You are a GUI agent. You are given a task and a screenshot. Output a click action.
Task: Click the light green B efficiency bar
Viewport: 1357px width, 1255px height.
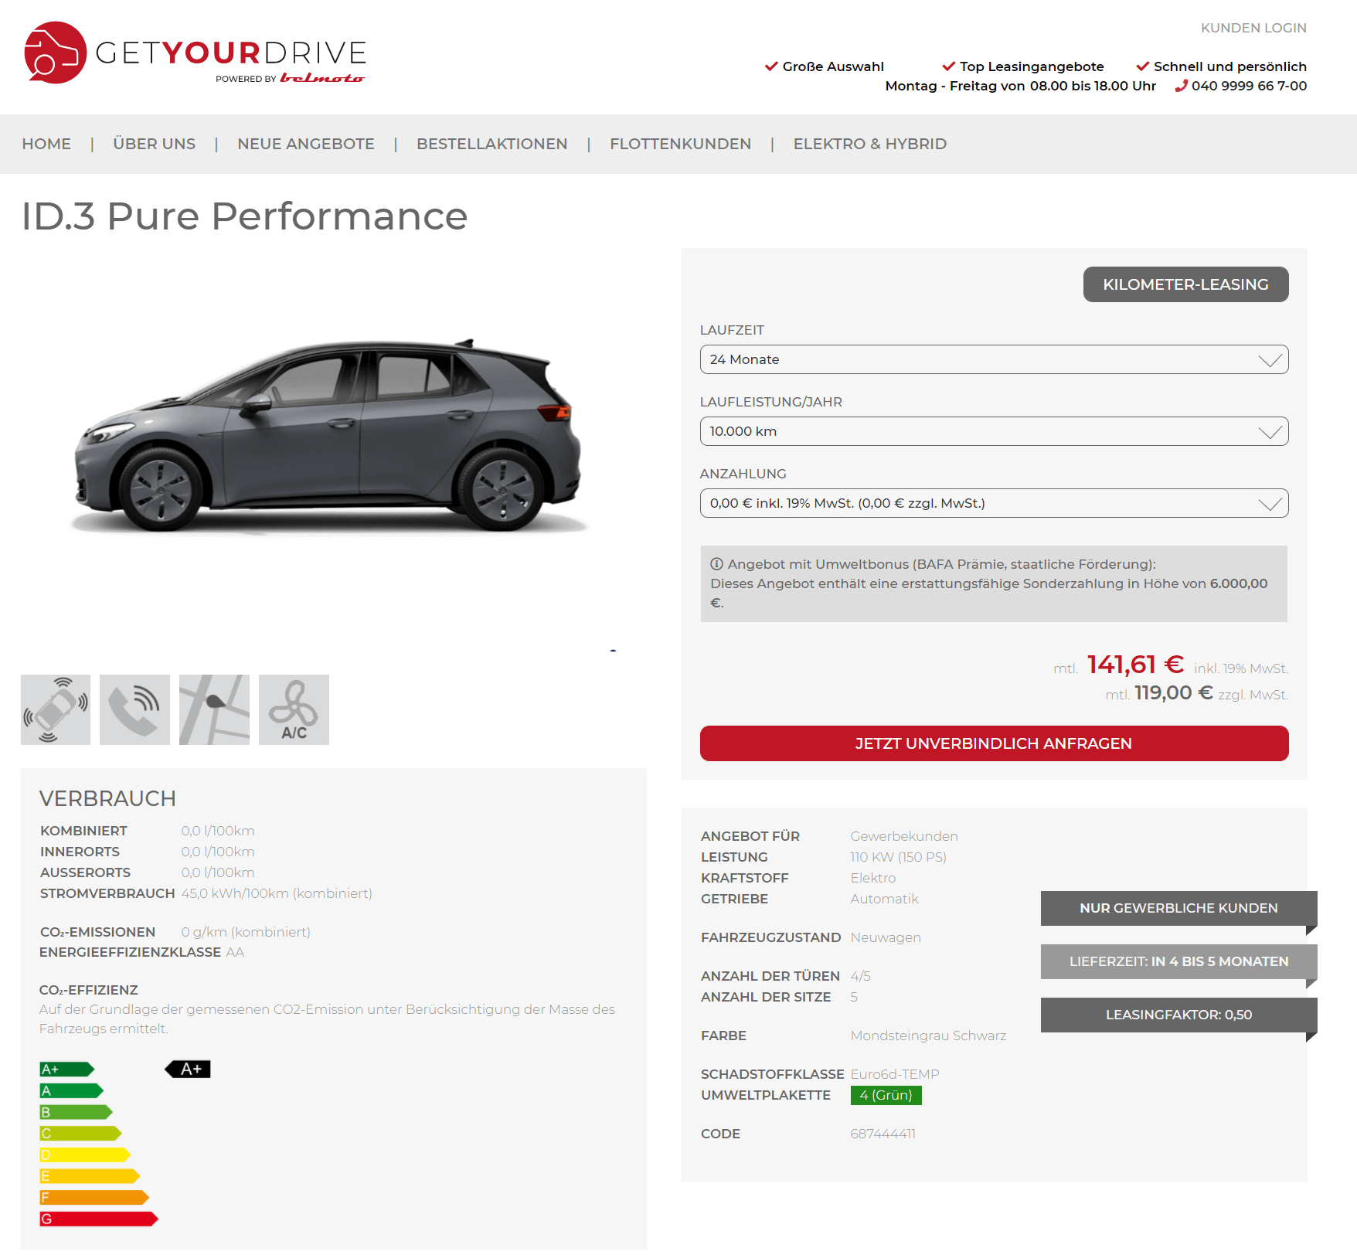pyautogui.click(x=77, y=1112)
